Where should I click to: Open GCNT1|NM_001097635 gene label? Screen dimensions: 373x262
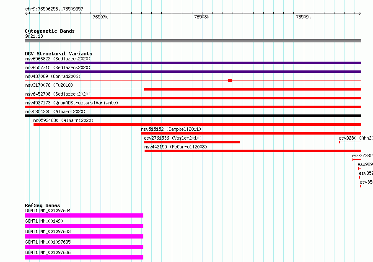tap(48, 242)
